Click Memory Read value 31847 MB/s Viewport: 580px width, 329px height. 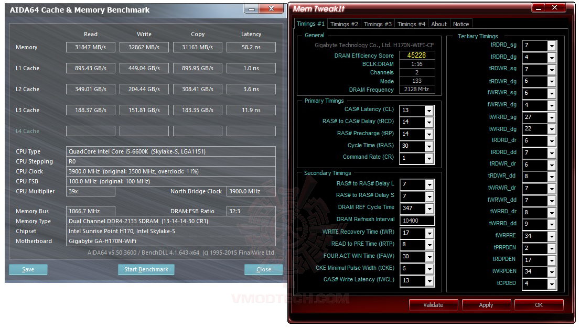coord(91,47)
